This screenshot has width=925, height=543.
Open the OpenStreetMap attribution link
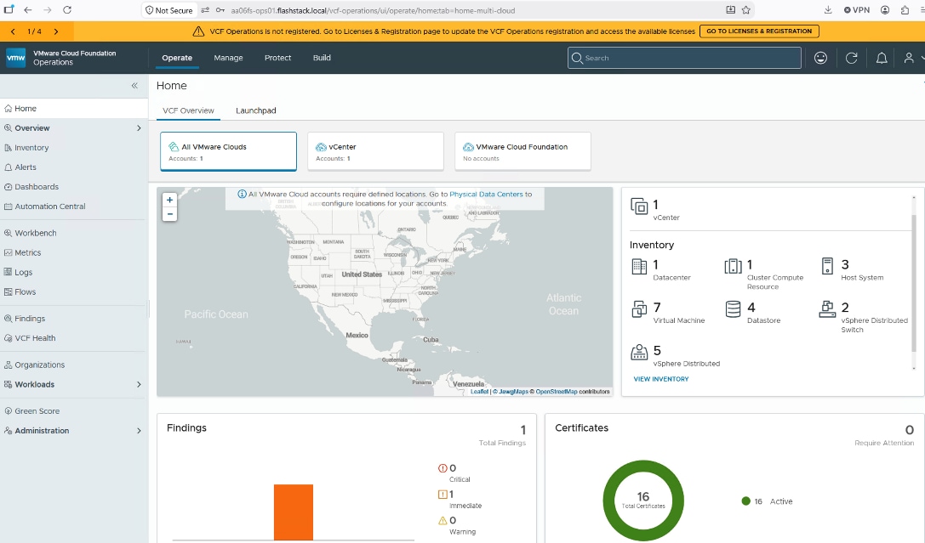[x=557, y=392]
